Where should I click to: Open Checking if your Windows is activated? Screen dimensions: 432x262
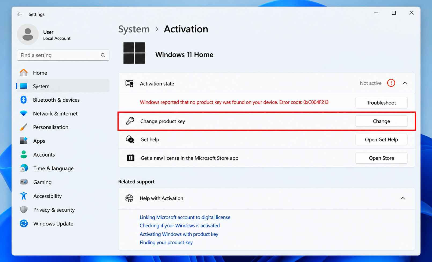tap(180, 226)
